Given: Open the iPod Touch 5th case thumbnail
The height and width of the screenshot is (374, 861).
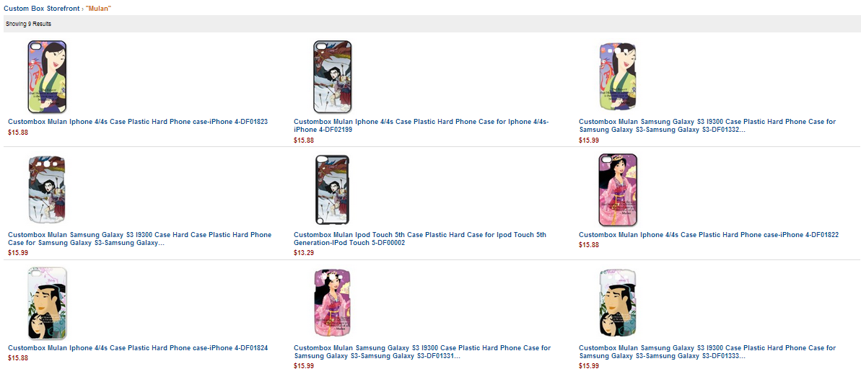Looking at the screenshot, I should click(x=332, y=190).
